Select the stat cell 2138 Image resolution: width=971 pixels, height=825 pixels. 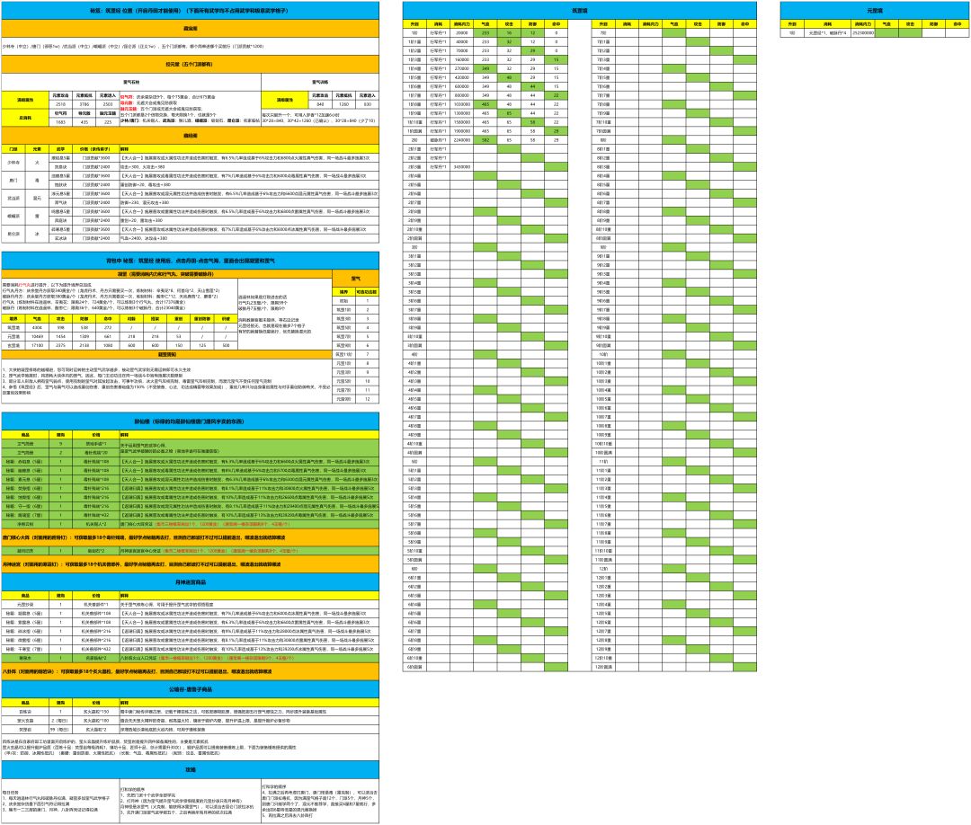(85, 345)
